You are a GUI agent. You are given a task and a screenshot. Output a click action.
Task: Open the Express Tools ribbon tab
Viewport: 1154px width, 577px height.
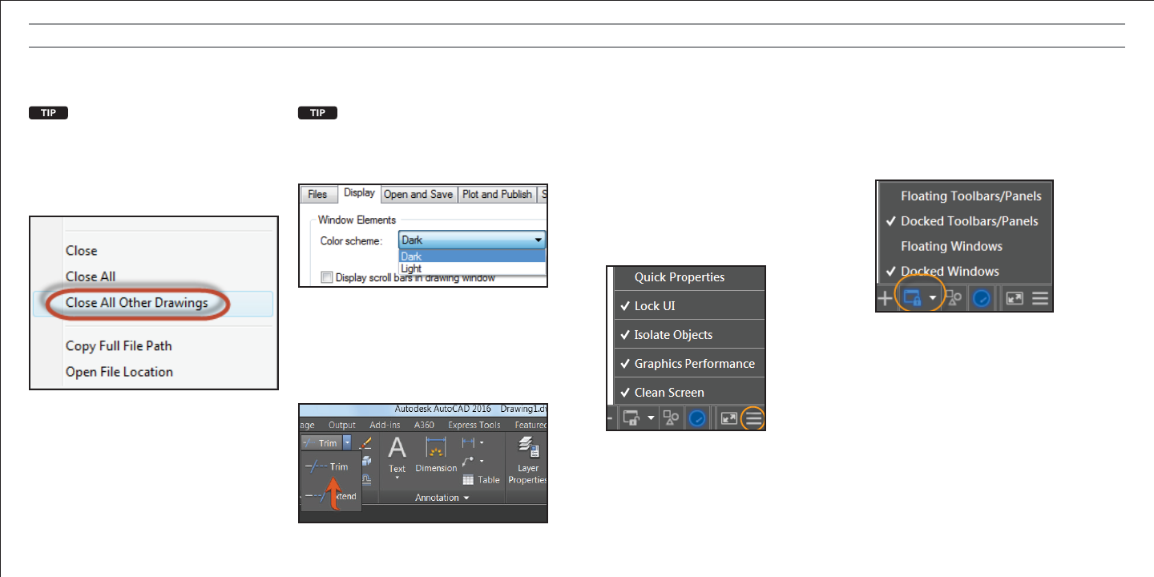[x=474, y=425]
